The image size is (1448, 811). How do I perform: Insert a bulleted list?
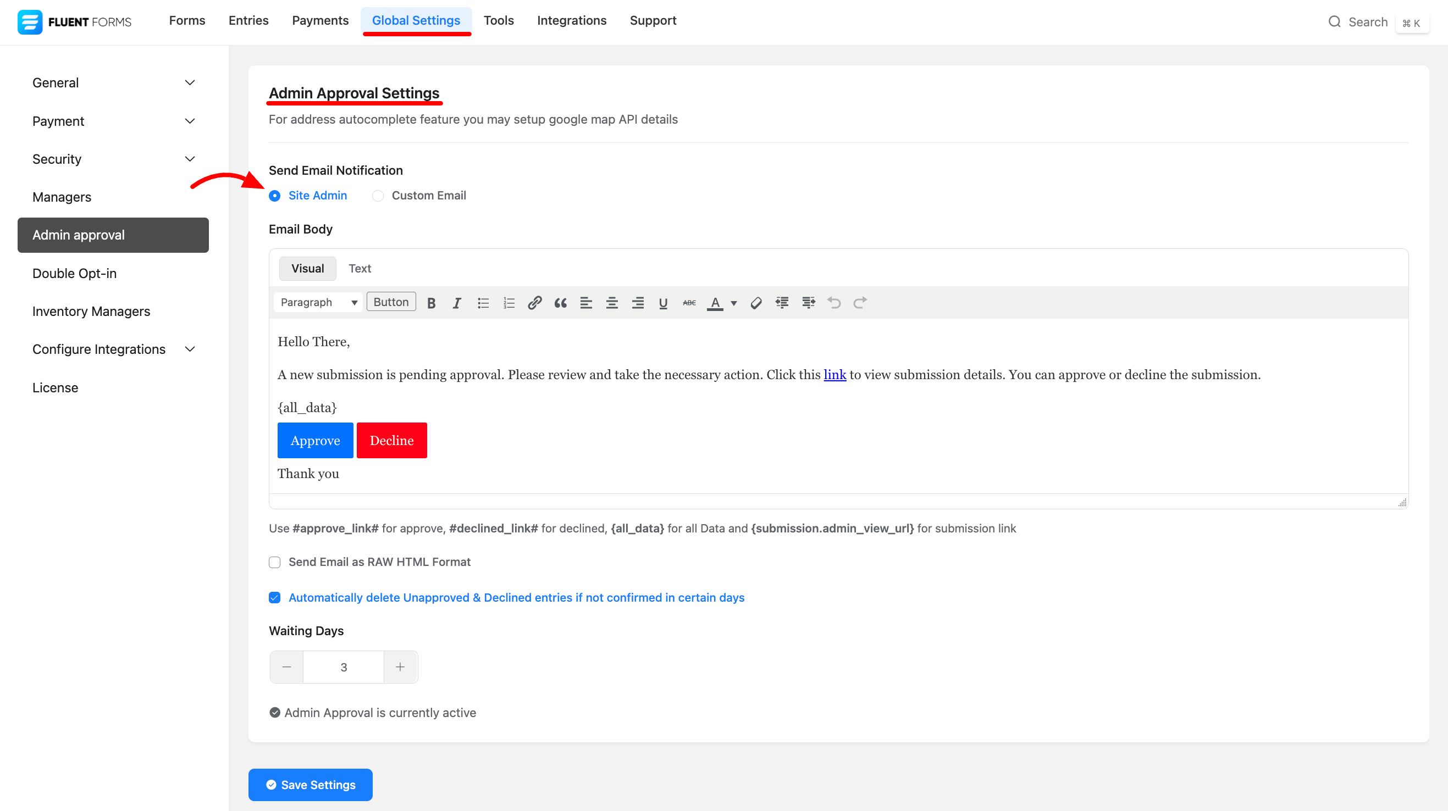click(x=483, y=303)
